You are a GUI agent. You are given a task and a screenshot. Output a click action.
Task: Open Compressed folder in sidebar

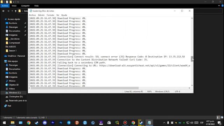(x=14, y=43)
